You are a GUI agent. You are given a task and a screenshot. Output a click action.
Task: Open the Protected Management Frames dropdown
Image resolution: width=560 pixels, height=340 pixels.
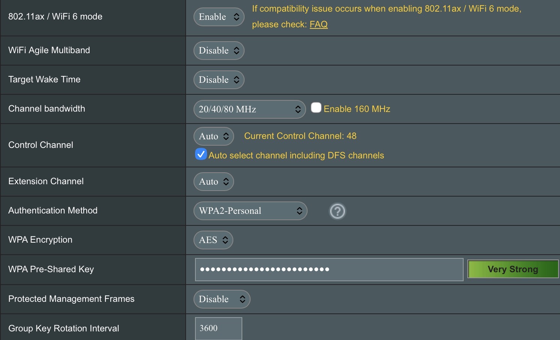[222, 299]
